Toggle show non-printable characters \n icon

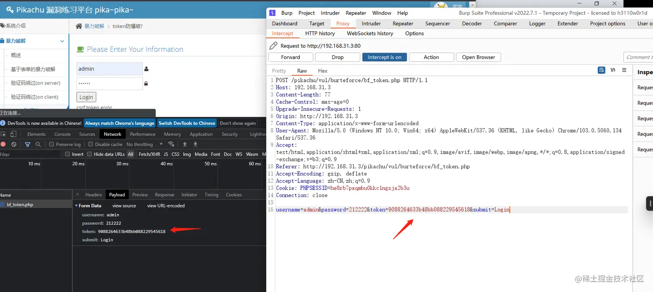pyautogui.click(x=613, y=70)
